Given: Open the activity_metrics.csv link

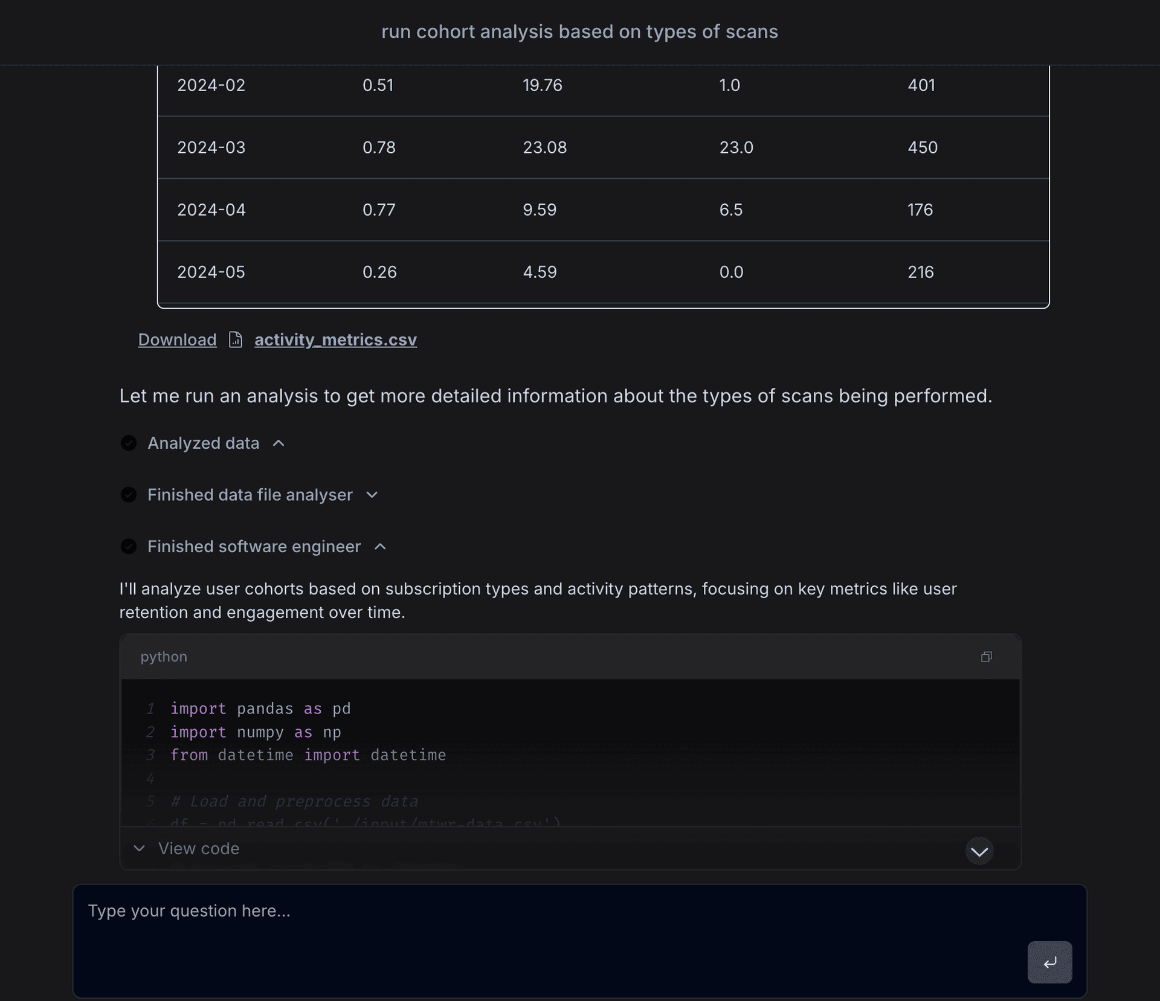Looking at the screenshot, I should [335, 340].
